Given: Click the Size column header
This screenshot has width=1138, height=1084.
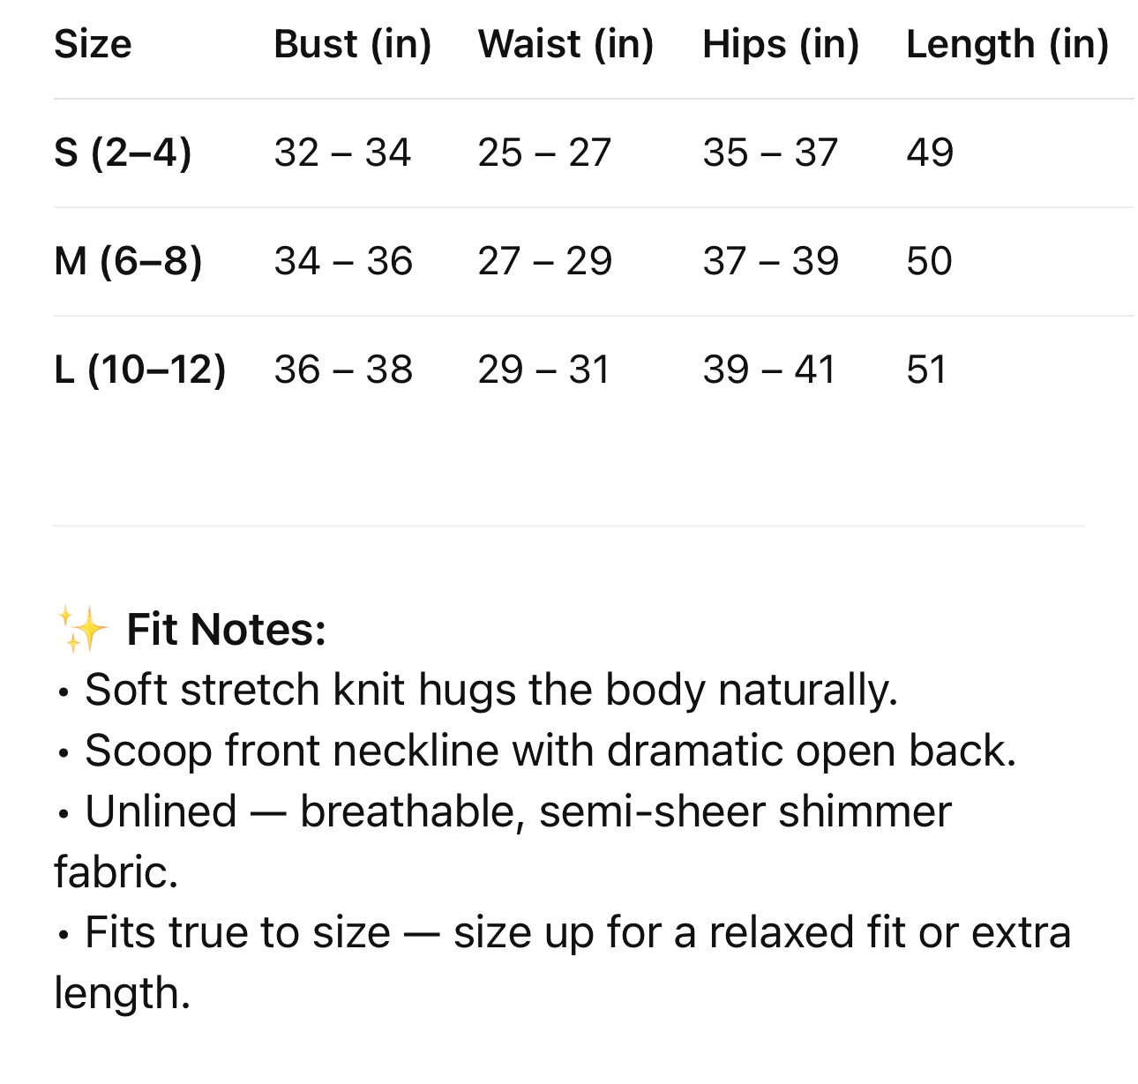Looking at the screenshot, I should [93, 44].
